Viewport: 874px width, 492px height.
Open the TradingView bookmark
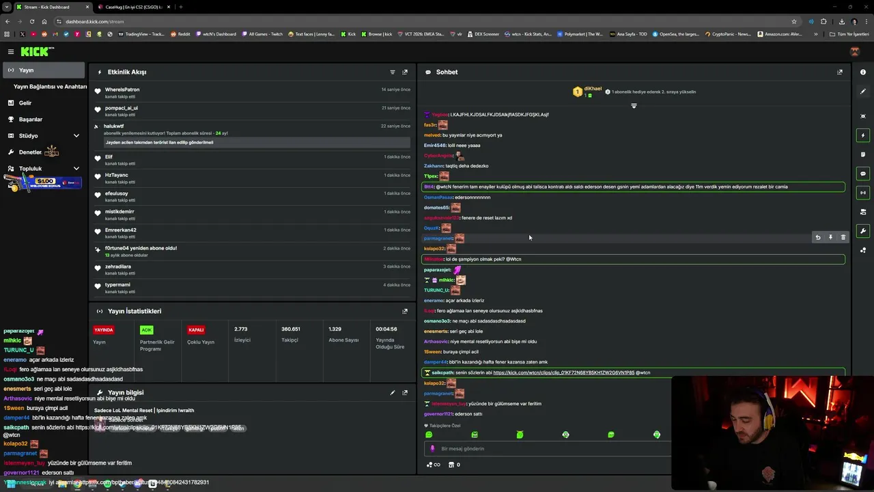click(141, 33)
